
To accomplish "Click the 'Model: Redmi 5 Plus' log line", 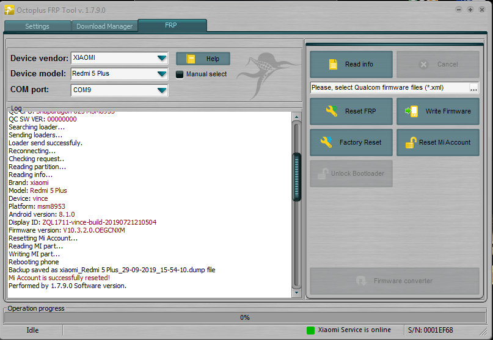I will [38, 190].
